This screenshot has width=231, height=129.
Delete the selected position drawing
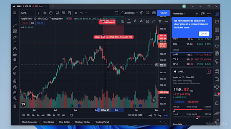tap(160, 22)
